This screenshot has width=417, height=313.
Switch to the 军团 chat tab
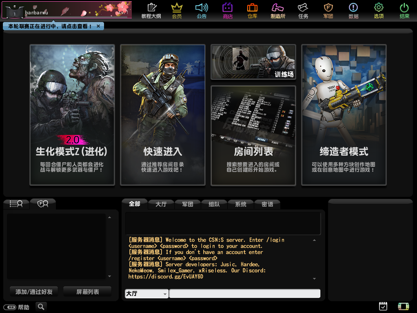click(x=187, y=204)
